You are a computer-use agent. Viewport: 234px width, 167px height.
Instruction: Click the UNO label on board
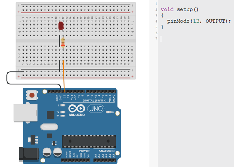pyautogui.click(x=96, y=109)
